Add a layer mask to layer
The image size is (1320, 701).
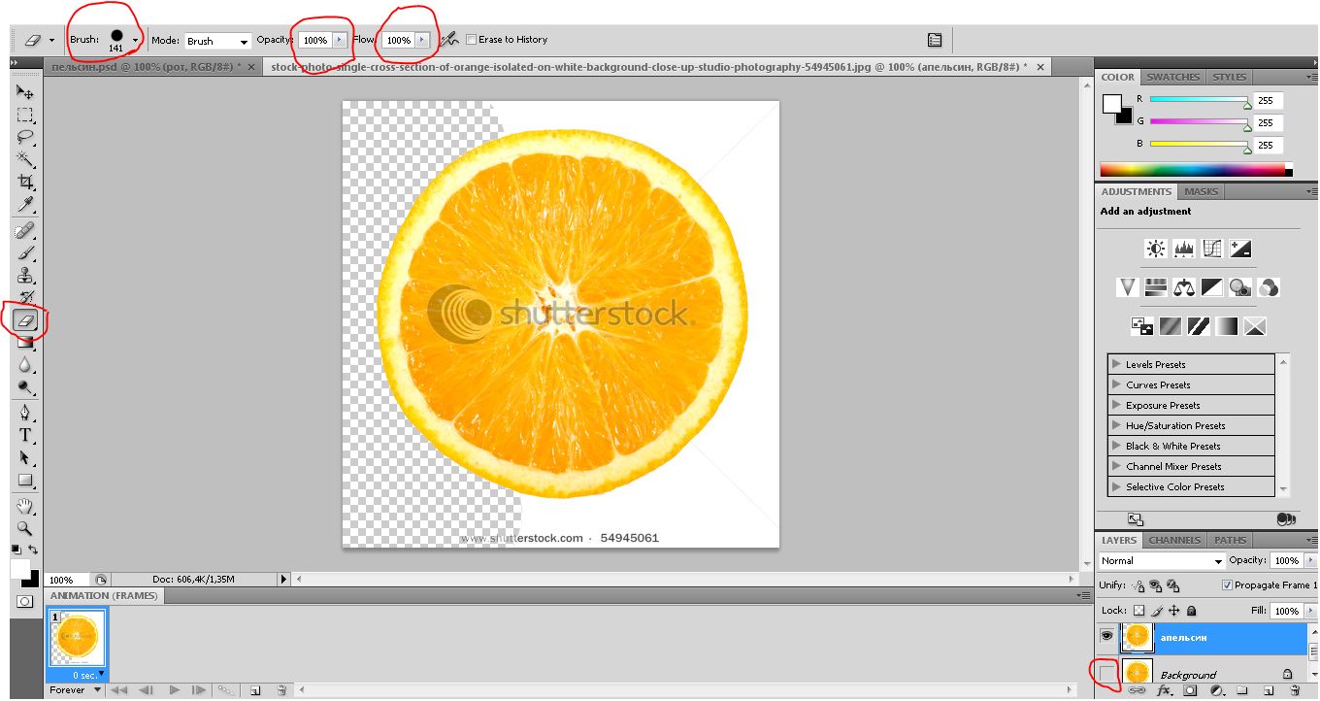(1189, 691)
